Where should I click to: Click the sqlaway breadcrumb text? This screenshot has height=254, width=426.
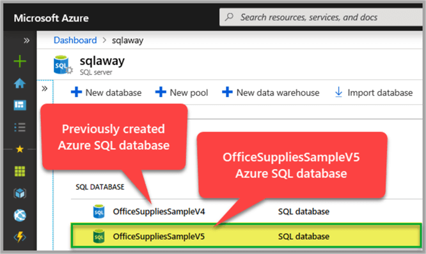127,40
